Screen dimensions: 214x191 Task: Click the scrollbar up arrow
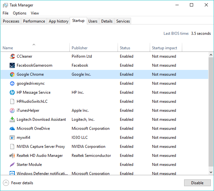coord(211,55)
